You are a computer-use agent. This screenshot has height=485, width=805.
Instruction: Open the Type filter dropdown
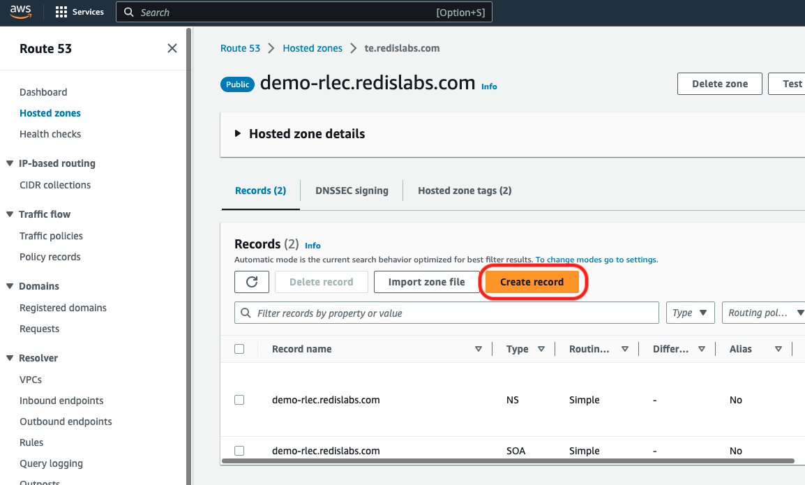690,313
